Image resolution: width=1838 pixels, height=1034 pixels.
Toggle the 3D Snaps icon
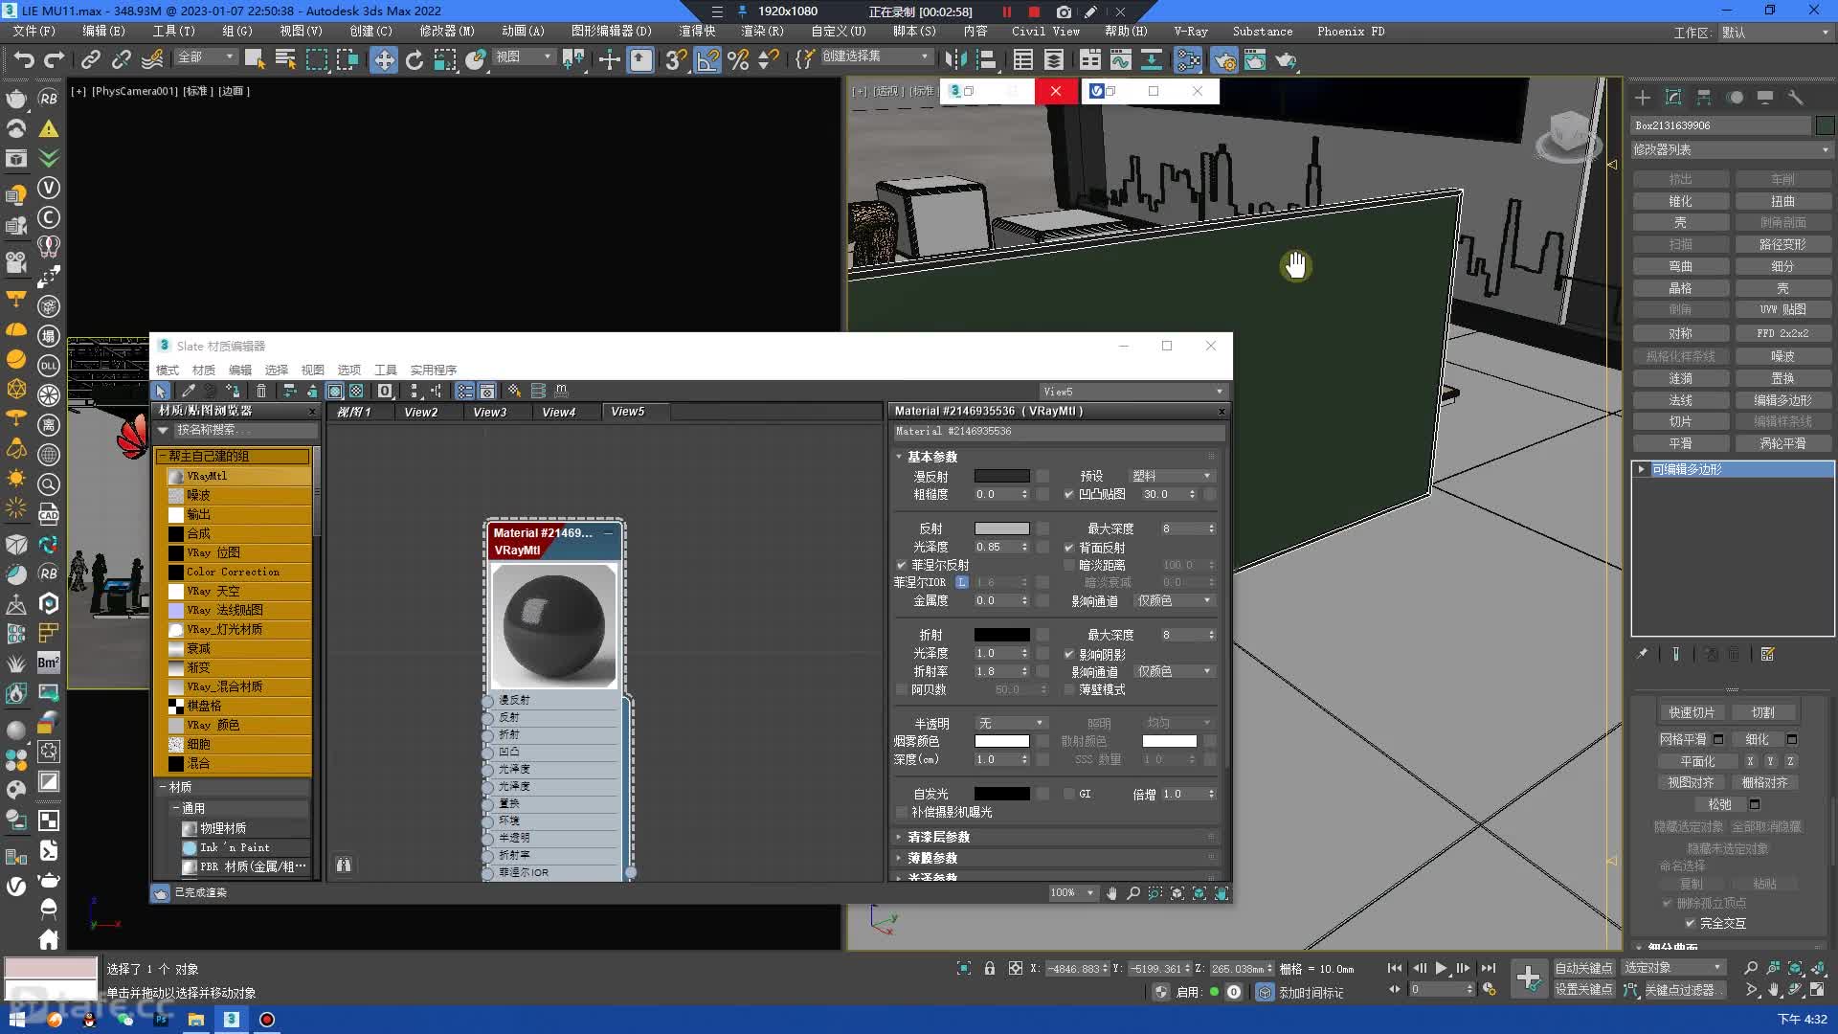tap(676, 59)
